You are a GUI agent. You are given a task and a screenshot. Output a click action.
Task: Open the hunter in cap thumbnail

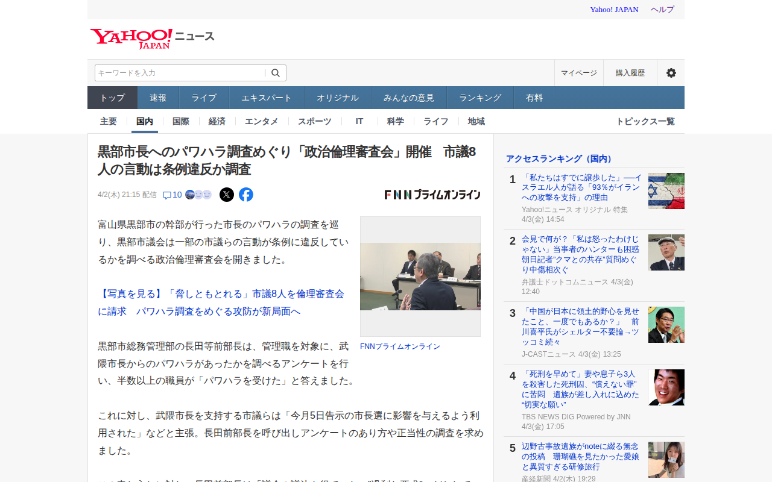tap(666, 252)
